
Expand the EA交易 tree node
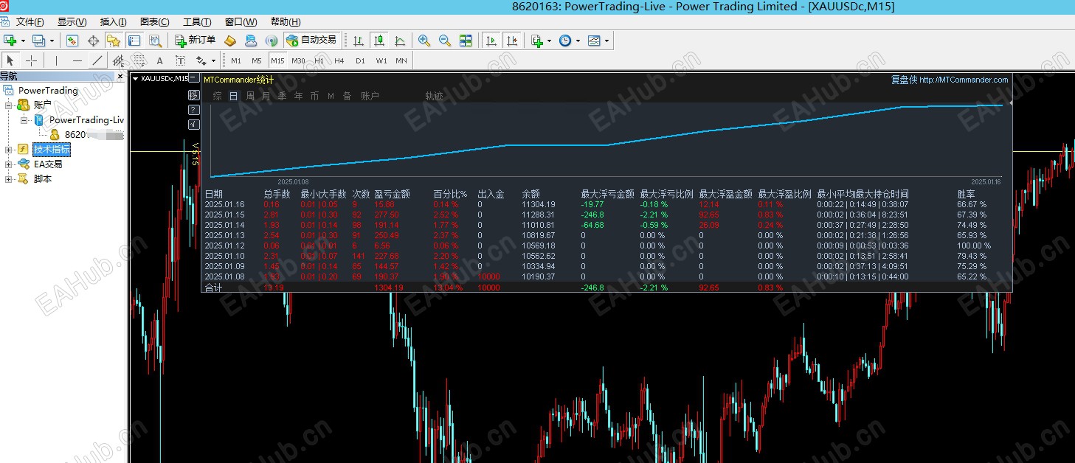[x=9, y=164]
